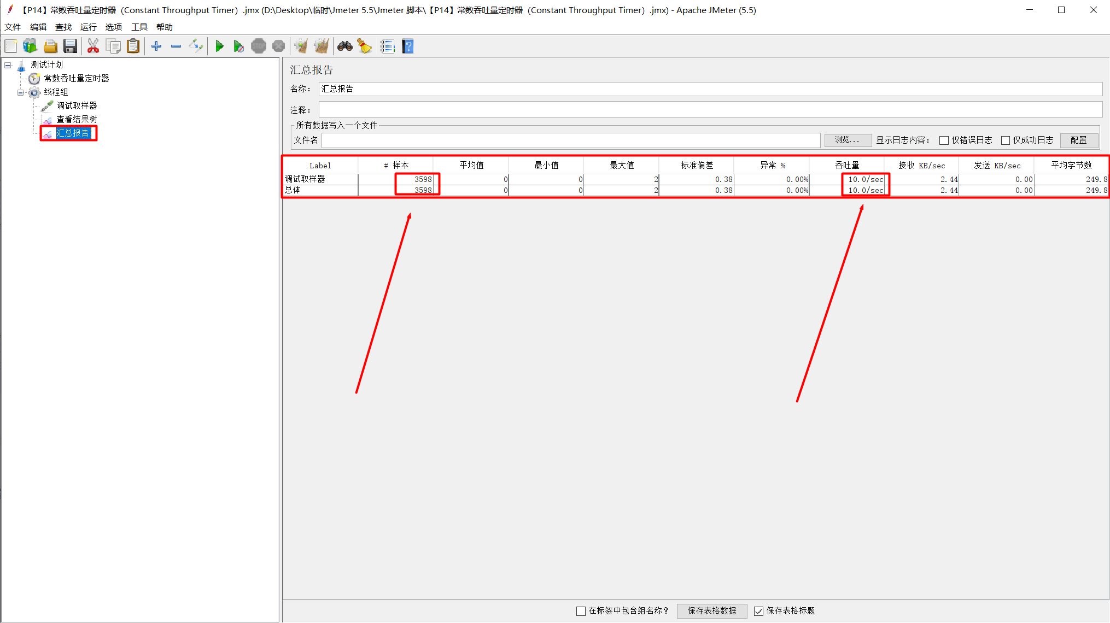Enable 仅成功日志 checkbox
Screen dimensions: 1110x623
[1005, 140]
